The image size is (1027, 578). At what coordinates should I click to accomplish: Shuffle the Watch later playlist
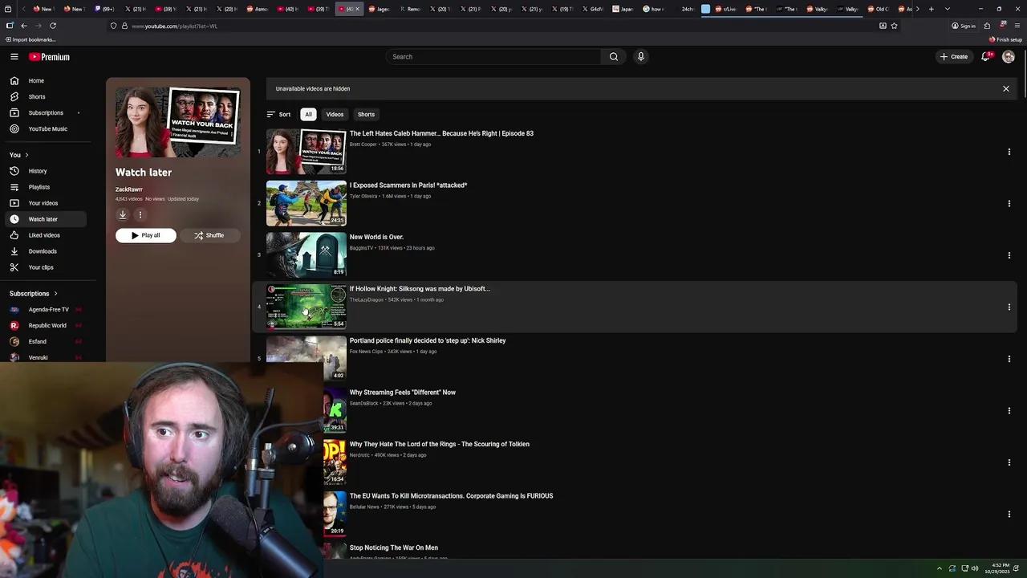pyautogui.click(x=209, y=235)
